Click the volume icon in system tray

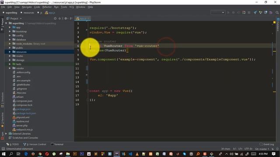tap(231, 154)
